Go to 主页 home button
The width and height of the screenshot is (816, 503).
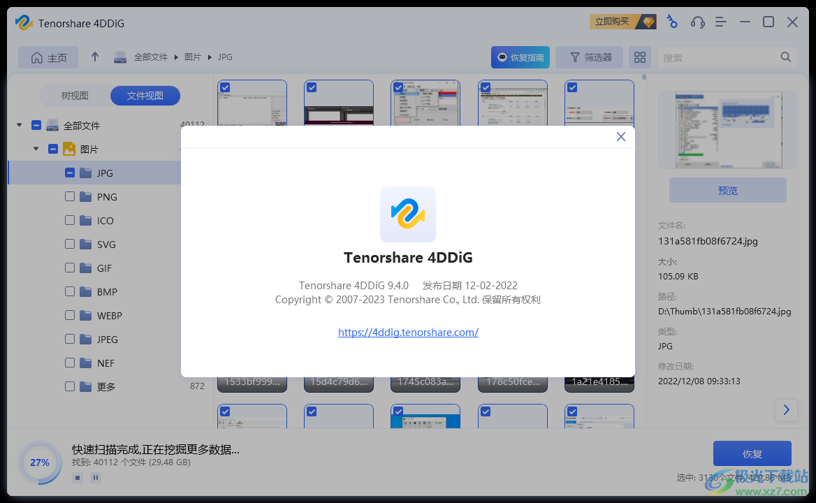click(x=48, y=58)
